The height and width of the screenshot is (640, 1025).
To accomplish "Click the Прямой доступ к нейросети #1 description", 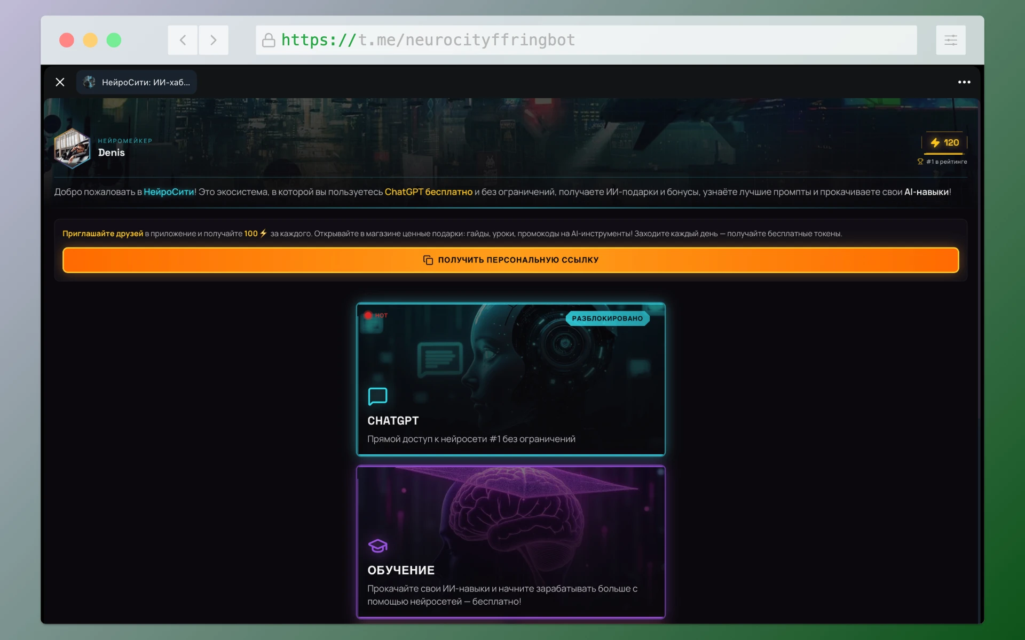I will pyautogui.click(x=471, y=439).
